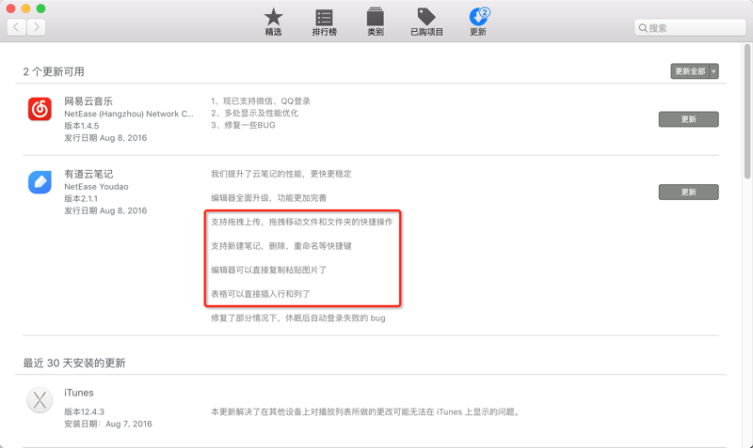Image resolution: width=753 pixels, height=448 pixels.
Task: Open the 网易云音乐 app title
Action: tap(88, 101)
